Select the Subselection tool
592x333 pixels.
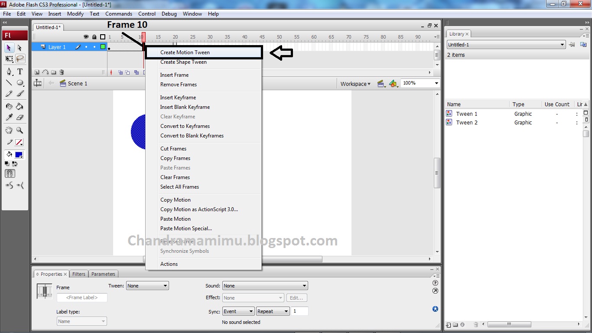pyautogui.click(x=20, y=48)
